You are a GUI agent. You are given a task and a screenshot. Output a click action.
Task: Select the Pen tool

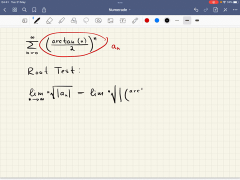36,20
